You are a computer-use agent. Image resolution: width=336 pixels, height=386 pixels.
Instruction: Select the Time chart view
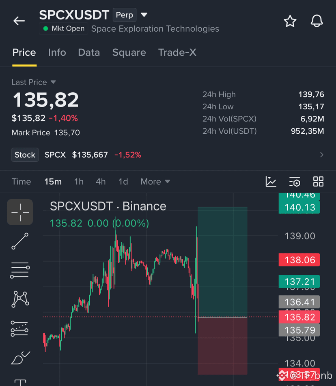point(22,182)
